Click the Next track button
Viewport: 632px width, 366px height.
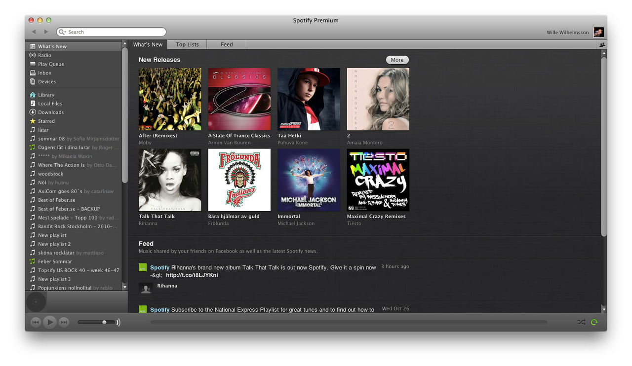pyautogui.click(x=64, y=322)
